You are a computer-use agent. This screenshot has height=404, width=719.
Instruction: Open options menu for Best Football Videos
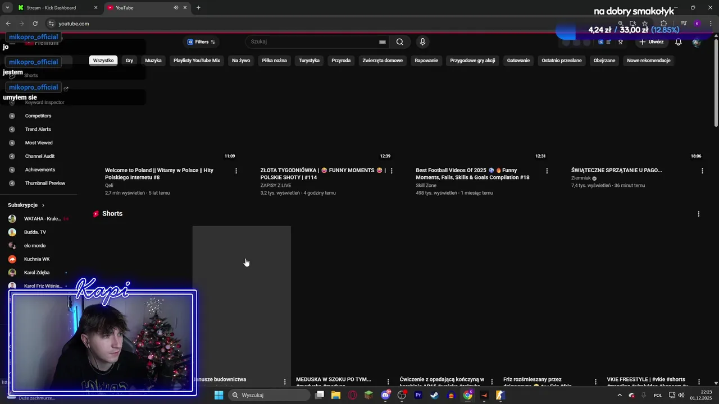click(547, 171)
